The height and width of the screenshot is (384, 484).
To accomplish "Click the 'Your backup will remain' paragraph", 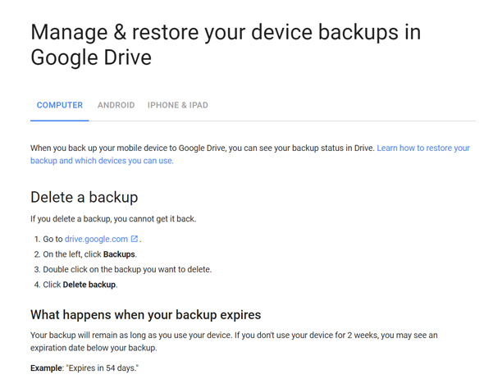I will click(x=234, y=341).
